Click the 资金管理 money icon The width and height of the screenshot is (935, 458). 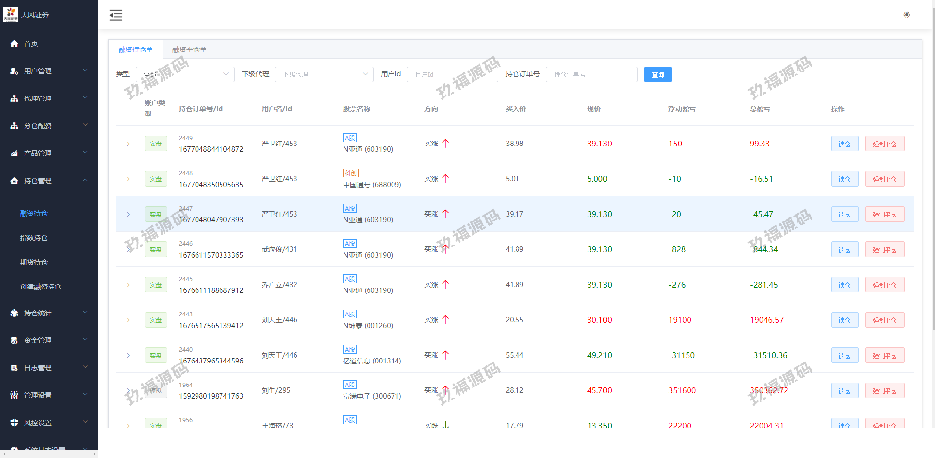point(14,340)
